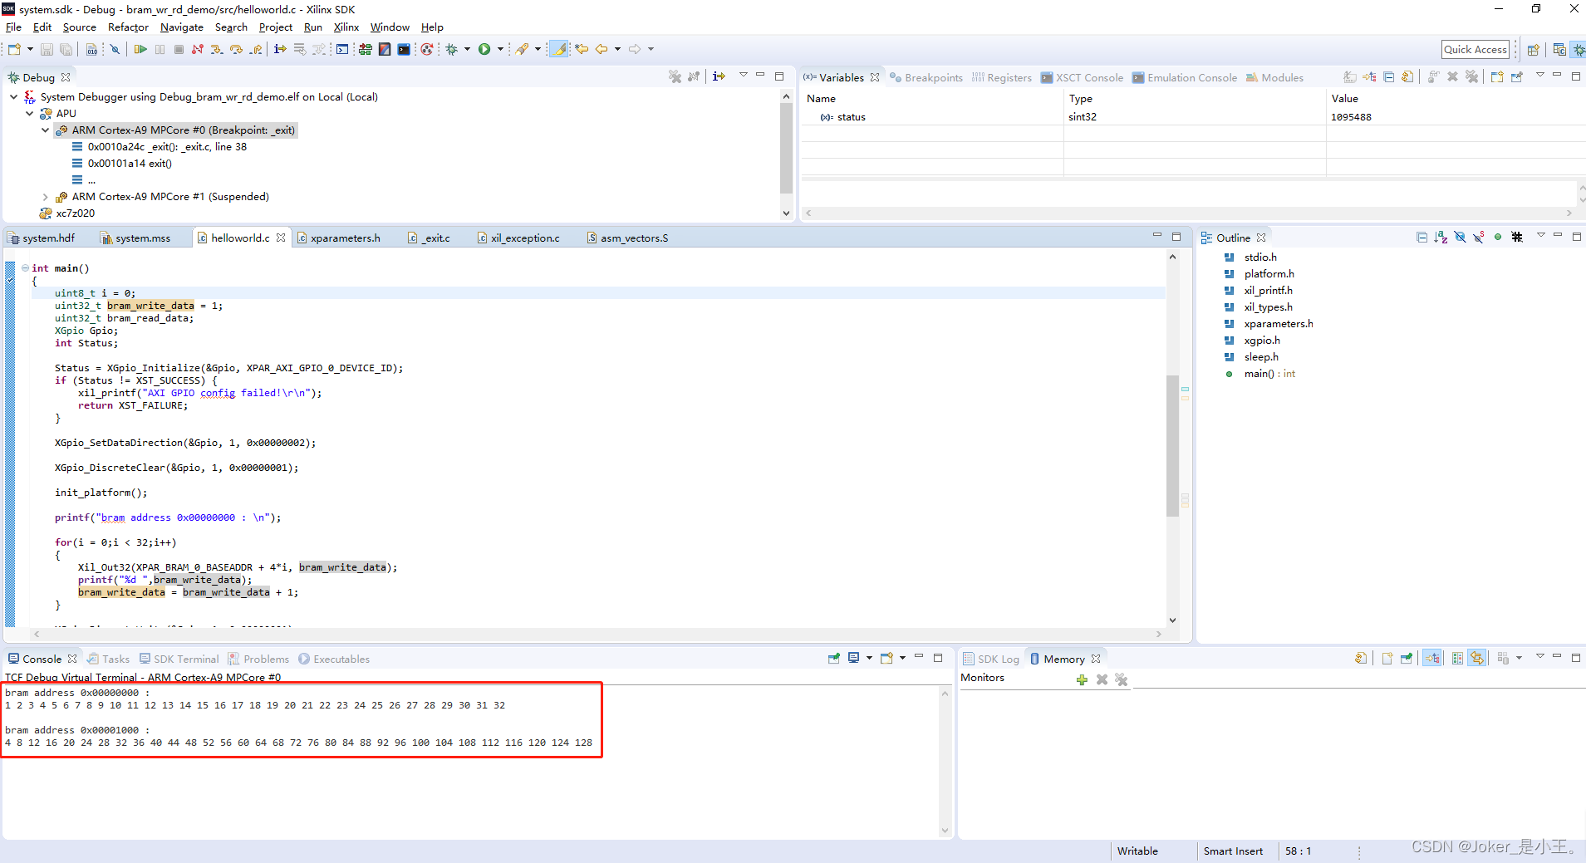Toggle Mark Occurrences highlighting in toolbar
1586x863 pixels.
coord(557,49)
